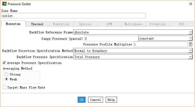The image size is (195, 107).
Task: Expand Backflow Pressure Specification dropdown
Action: coord(190,57)
